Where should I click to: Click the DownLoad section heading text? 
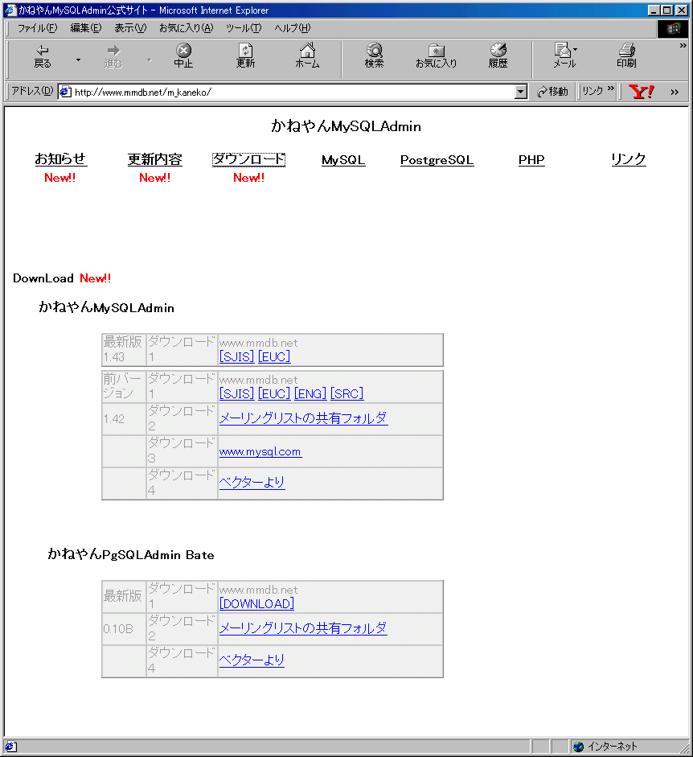(x=43, y=278)
